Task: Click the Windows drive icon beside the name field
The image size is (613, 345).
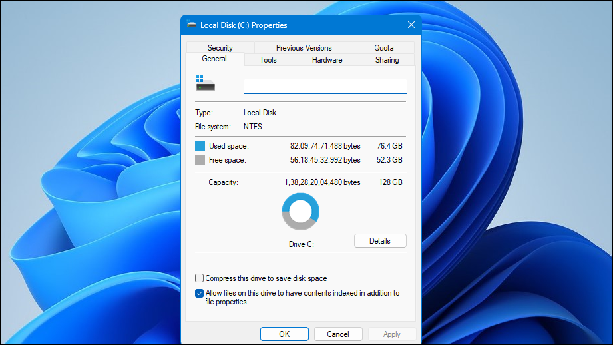Action: pyautogui.click(x=205, y=83)
